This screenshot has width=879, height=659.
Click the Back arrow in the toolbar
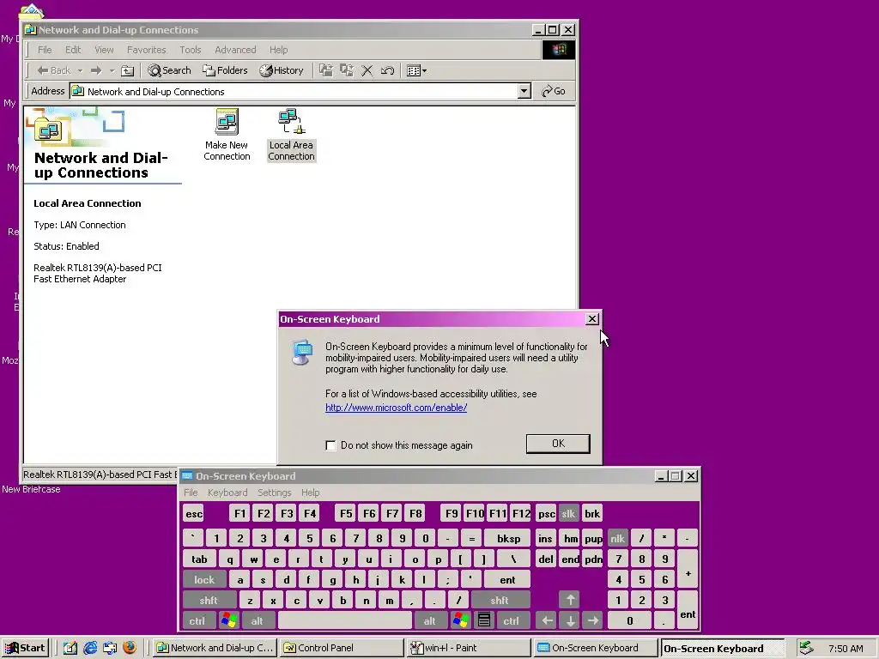tap(54, 70)
